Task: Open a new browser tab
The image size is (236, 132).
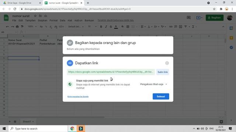Action: (88, 3)
